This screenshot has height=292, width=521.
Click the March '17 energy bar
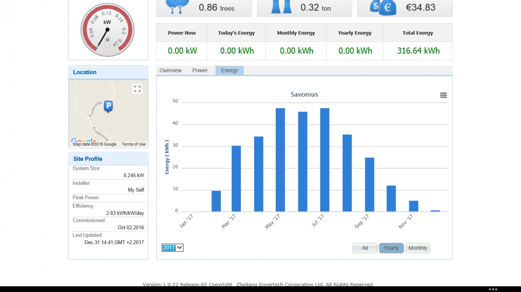236,179
